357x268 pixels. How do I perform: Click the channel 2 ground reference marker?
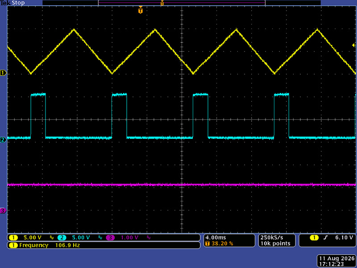[3, 140]
